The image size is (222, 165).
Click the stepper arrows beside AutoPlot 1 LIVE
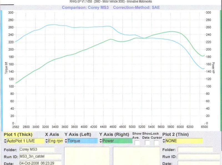coord(5,141)
